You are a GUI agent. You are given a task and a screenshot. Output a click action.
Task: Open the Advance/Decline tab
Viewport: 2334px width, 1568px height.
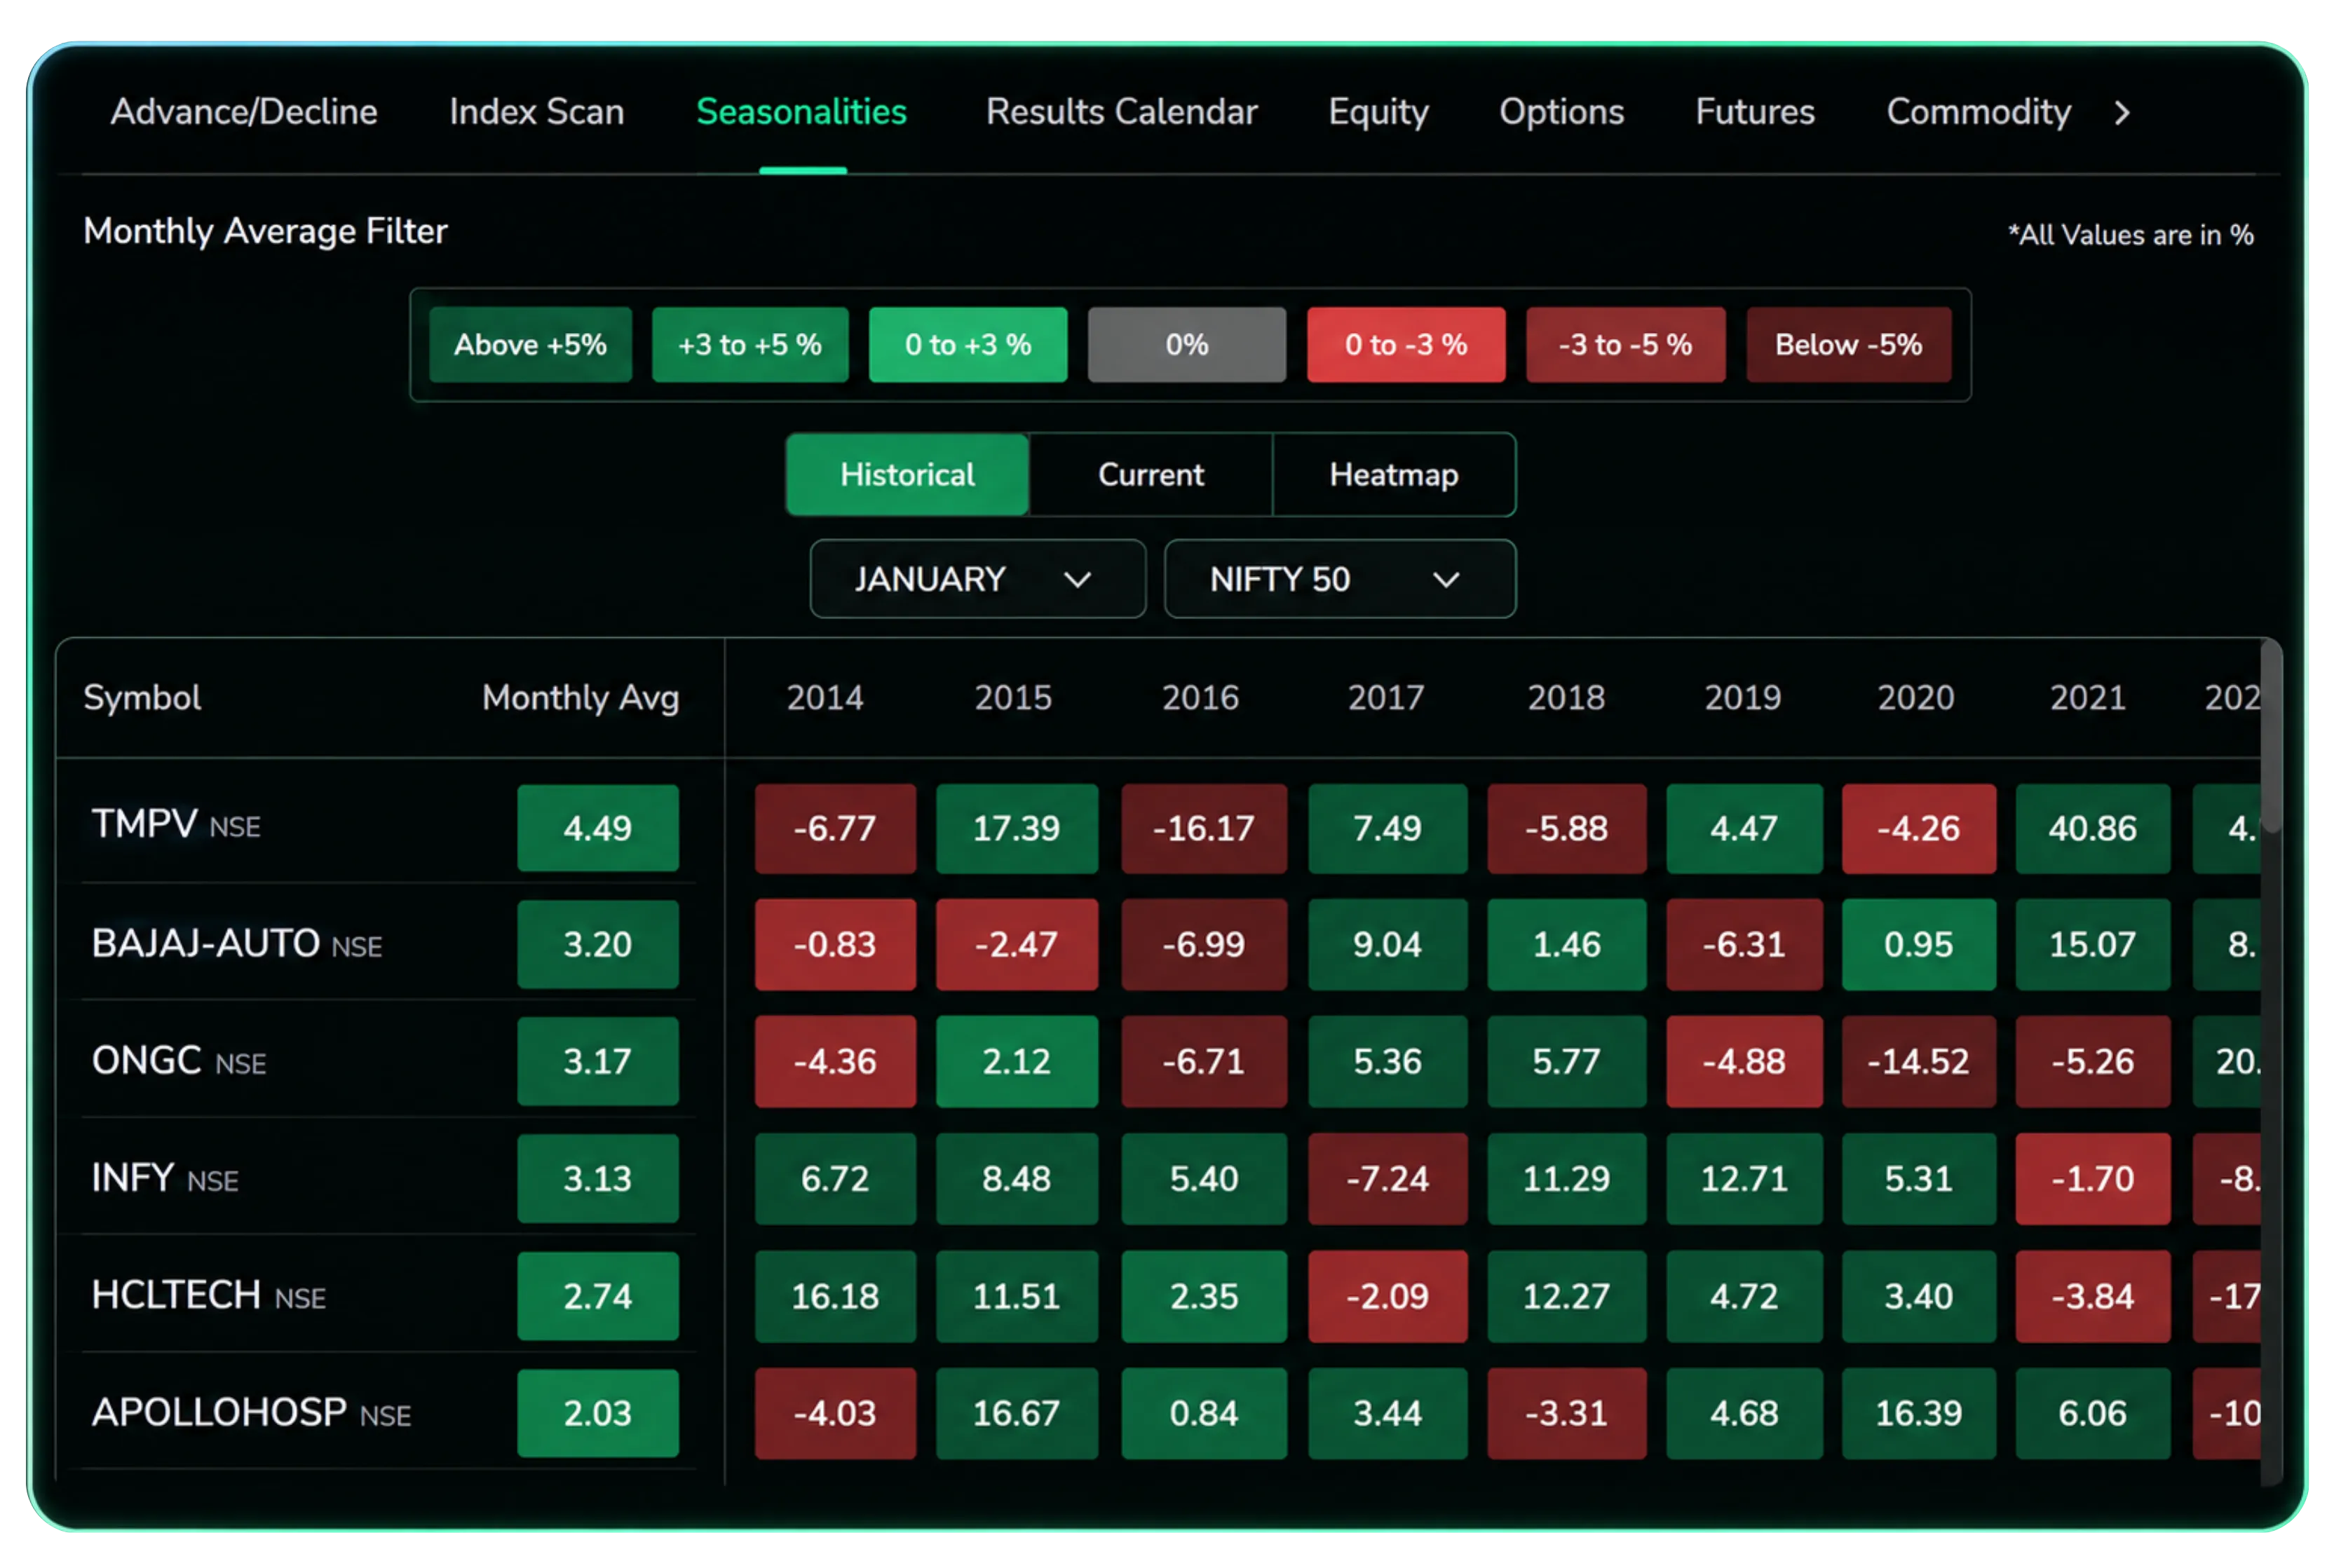pyautogui.click(x=244, y=112)
